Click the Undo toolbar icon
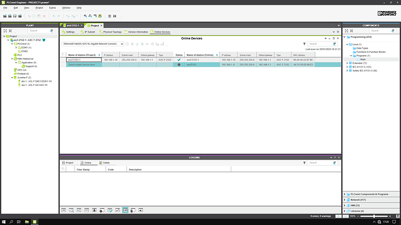This screenshot has width=401, height=225. coord(53,16)
